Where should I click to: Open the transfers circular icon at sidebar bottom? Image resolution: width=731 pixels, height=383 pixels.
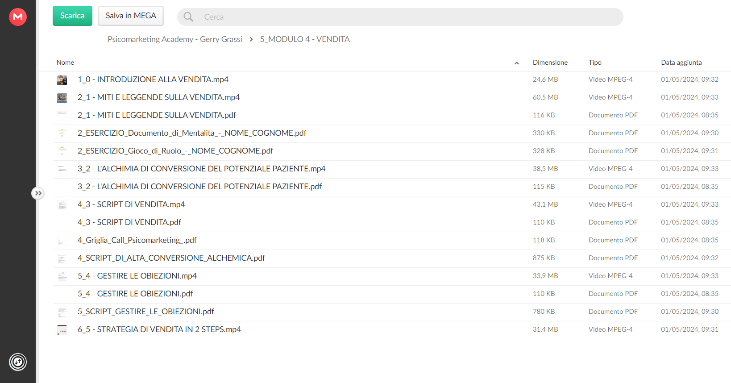point(18,362)
